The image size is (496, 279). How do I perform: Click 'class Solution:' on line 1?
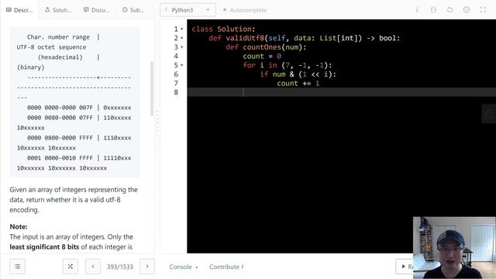(x=223, y=29)
